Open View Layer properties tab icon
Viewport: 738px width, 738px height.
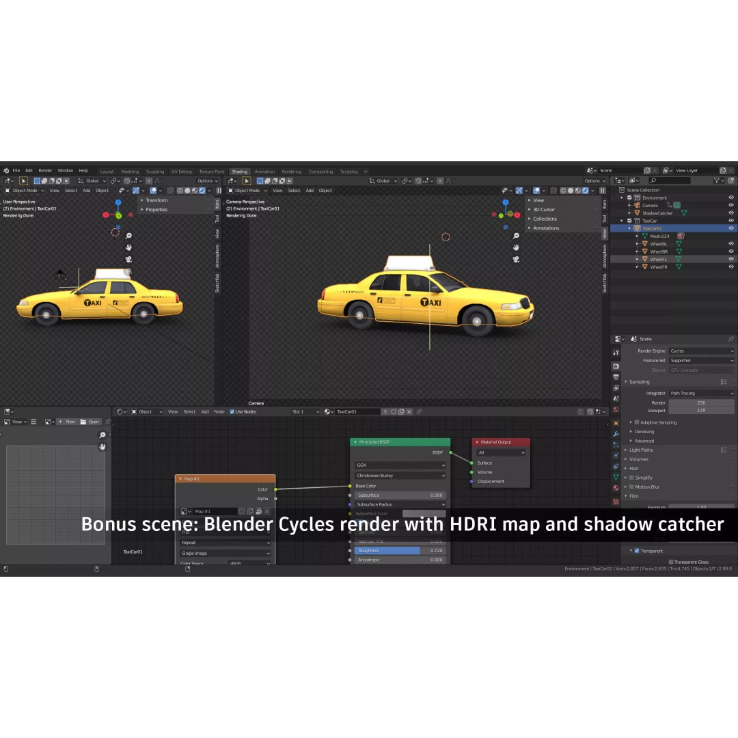616,388
